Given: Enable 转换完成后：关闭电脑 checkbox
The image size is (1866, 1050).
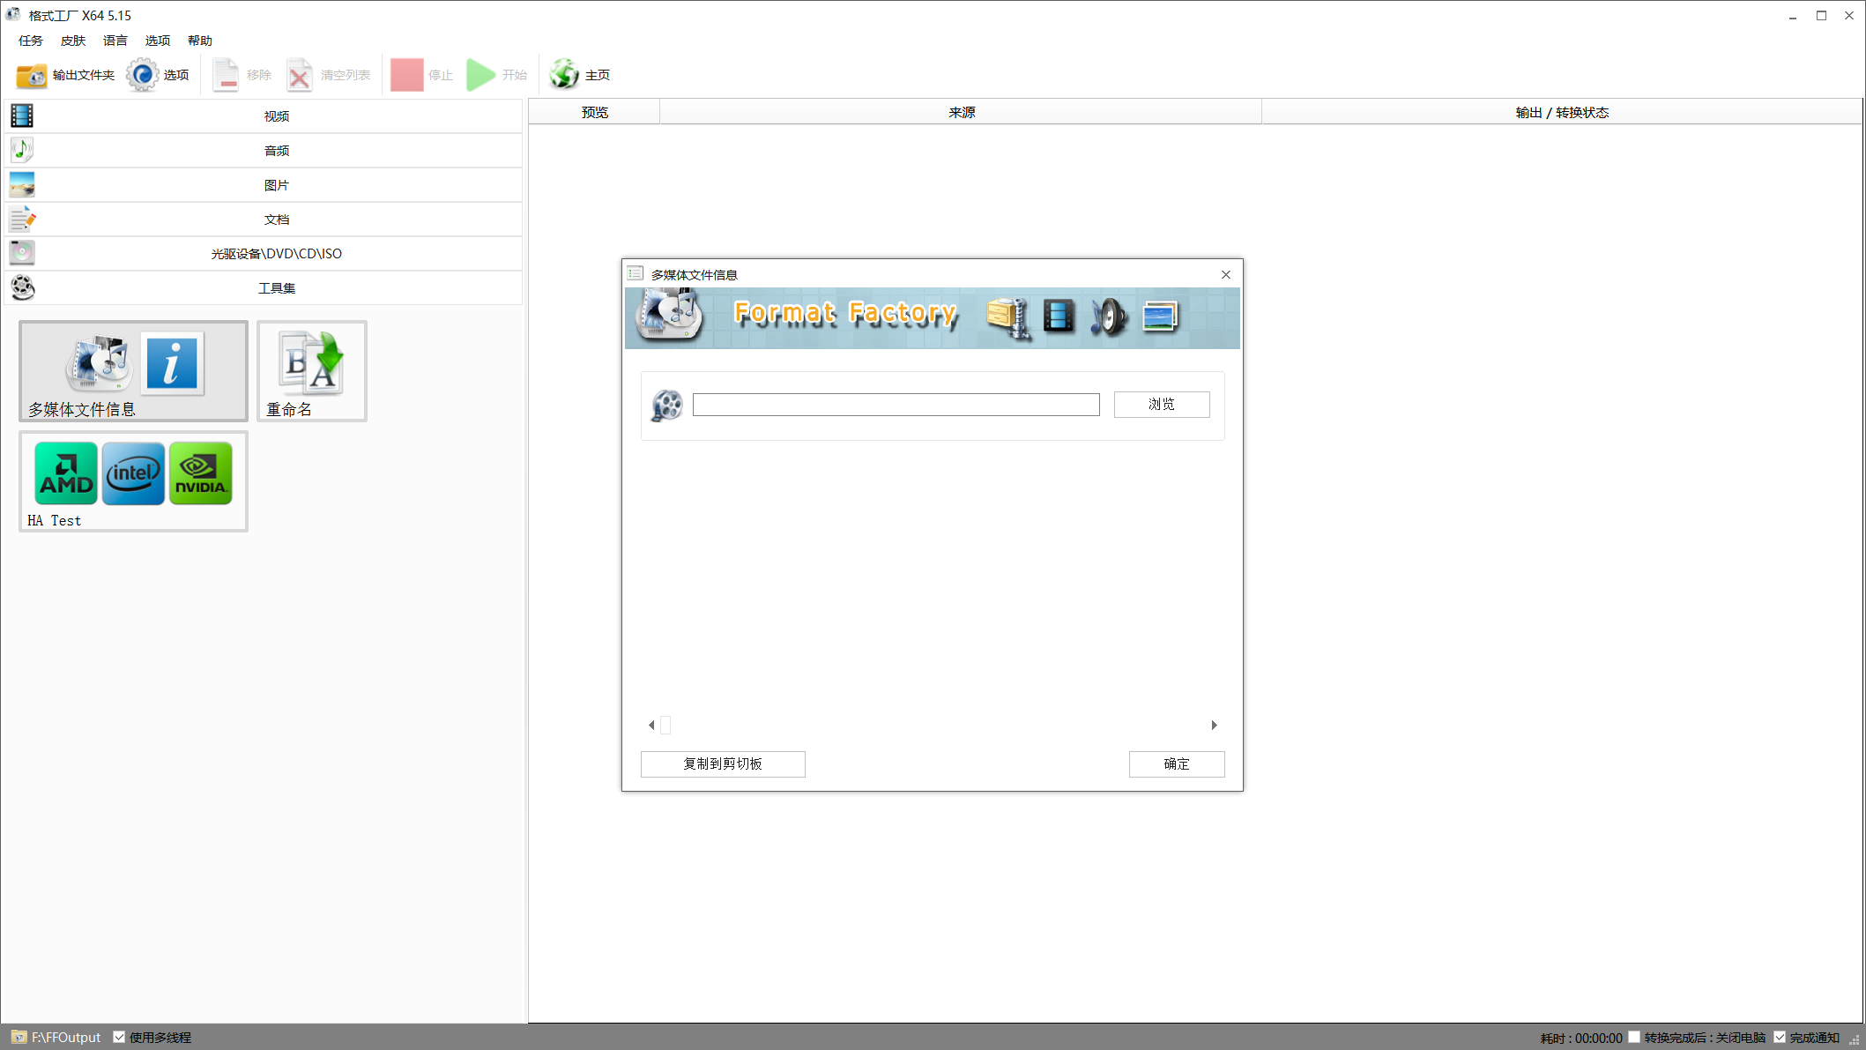Looking at the screenshot, I should pyautogui.click(x=1633, y=1037).
